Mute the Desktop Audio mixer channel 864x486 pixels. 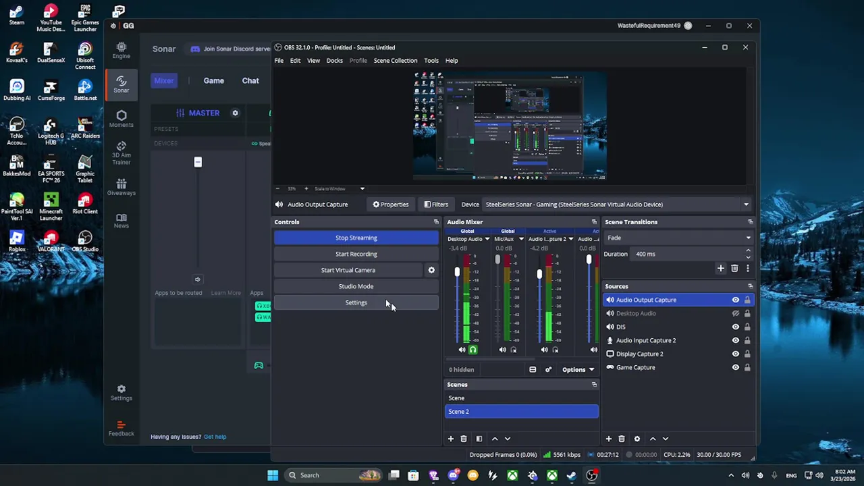coord(462,350)
